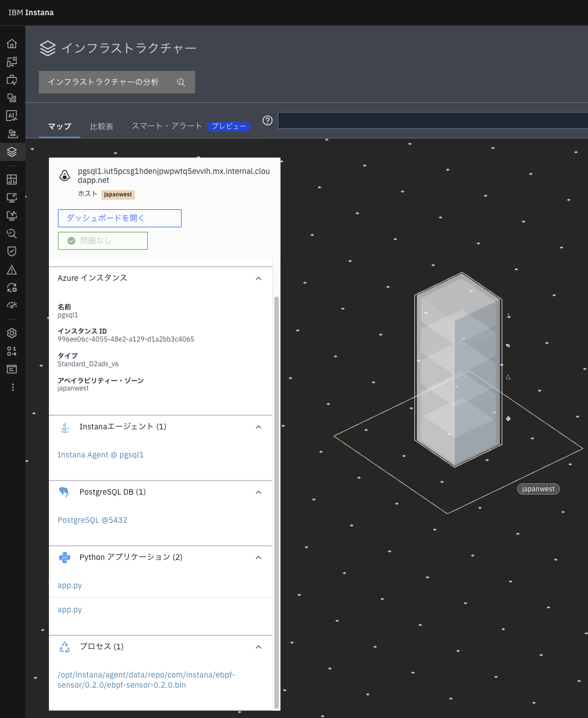Click the IBM Instana header logo text
Screen dimensions: 588x718
31,12
